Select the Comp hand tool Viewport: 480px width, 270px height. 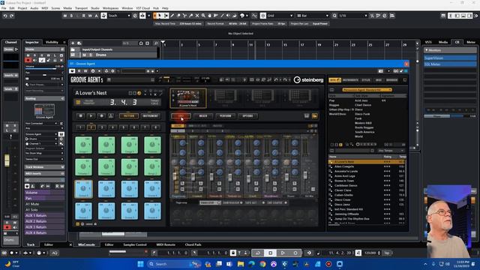click(209, 16)
